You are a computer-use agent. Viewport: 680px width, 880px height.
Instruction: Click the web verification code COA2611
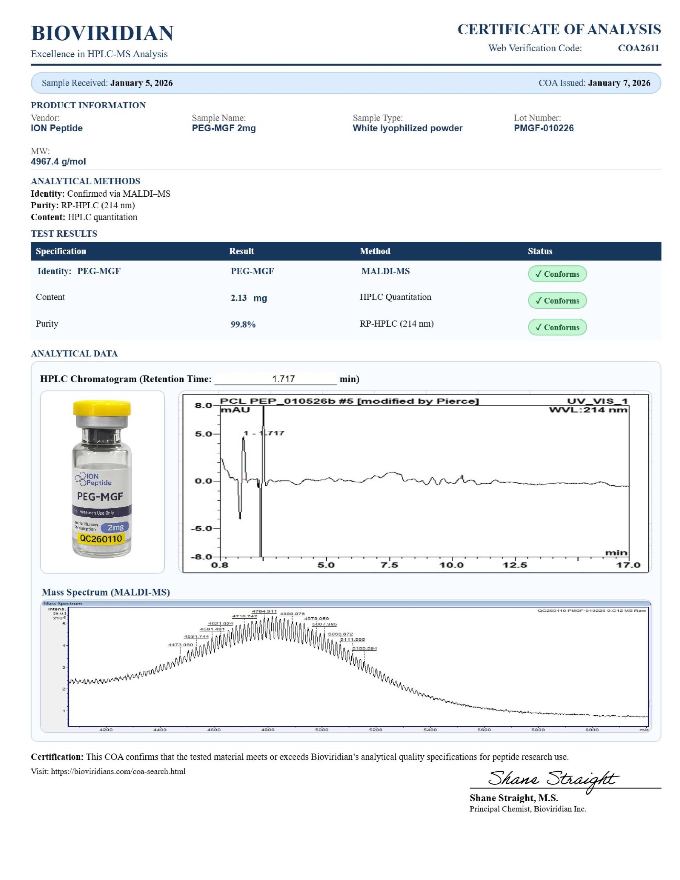(x=638, y=48)
